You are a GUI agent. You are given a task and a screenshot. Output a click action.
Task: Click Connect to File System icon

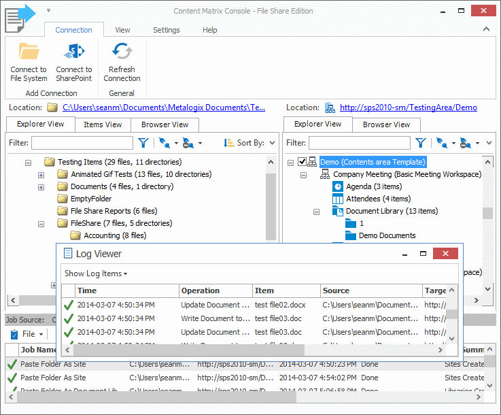pyautogui.click(x=29, y=51)
